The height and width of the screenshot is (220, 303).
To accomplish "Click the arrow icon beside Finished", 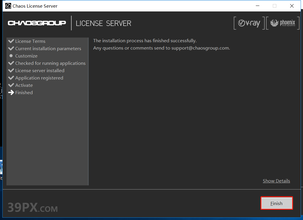I will click(11, 92).
